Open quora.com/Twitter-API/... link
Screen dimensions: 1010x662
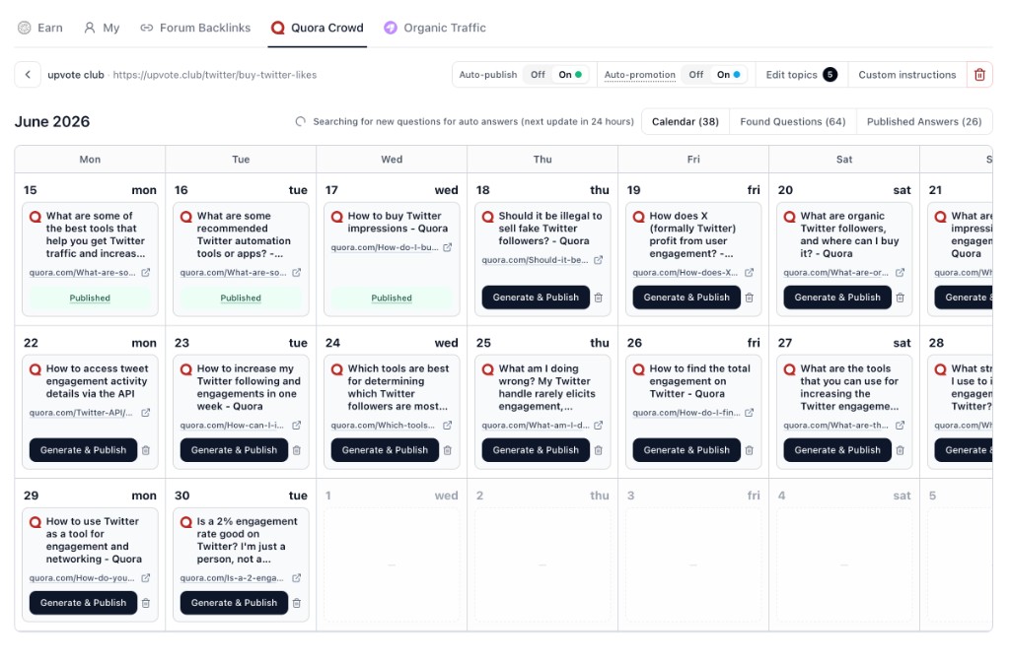point(81,413)
